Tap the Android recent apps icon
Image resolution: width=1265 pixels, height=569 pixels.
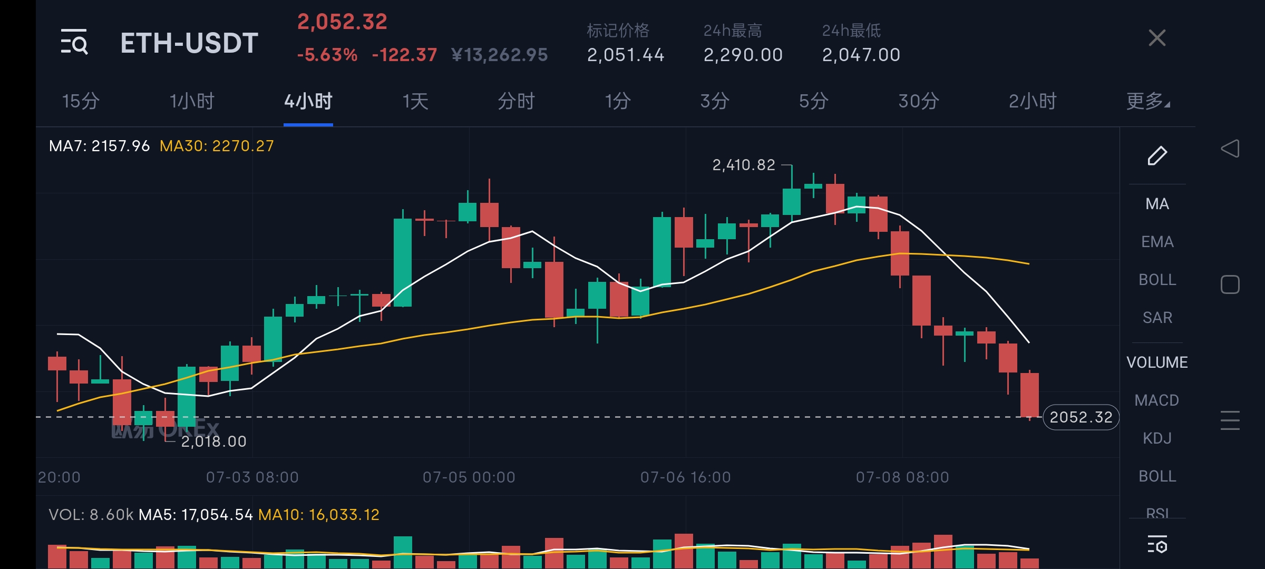[x=1230, y=420]
